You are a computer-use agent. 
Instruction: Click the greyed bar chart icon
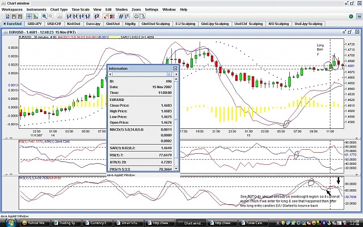60,16
